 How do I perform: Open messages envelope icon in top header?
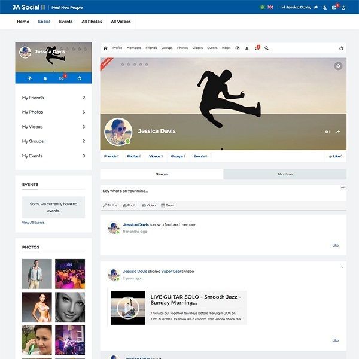(x=334, y=8)
